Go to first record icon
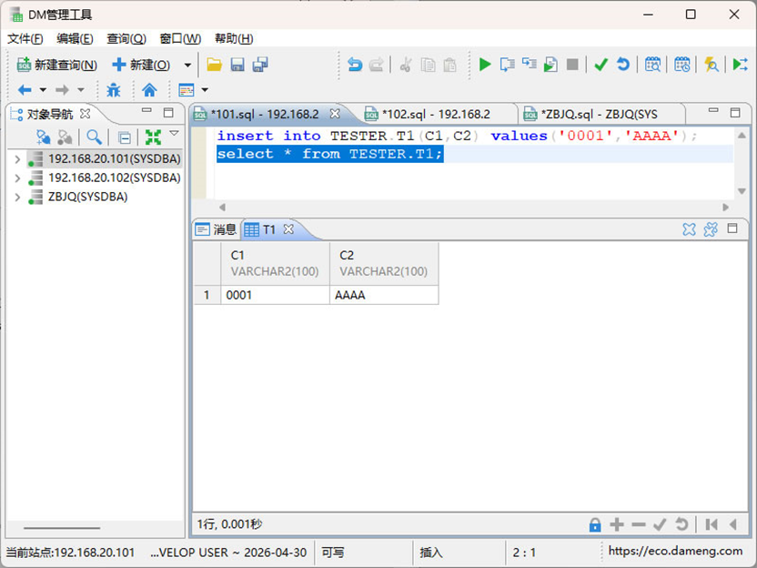 711,524
